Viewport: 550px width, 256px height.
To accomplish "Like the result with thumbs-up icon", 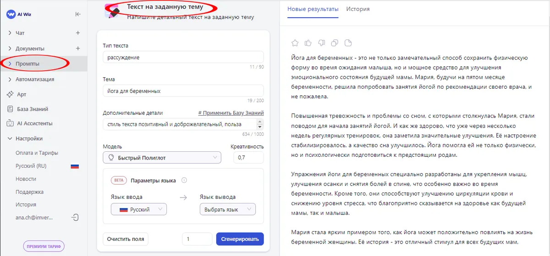I will [x=308, y=43].
